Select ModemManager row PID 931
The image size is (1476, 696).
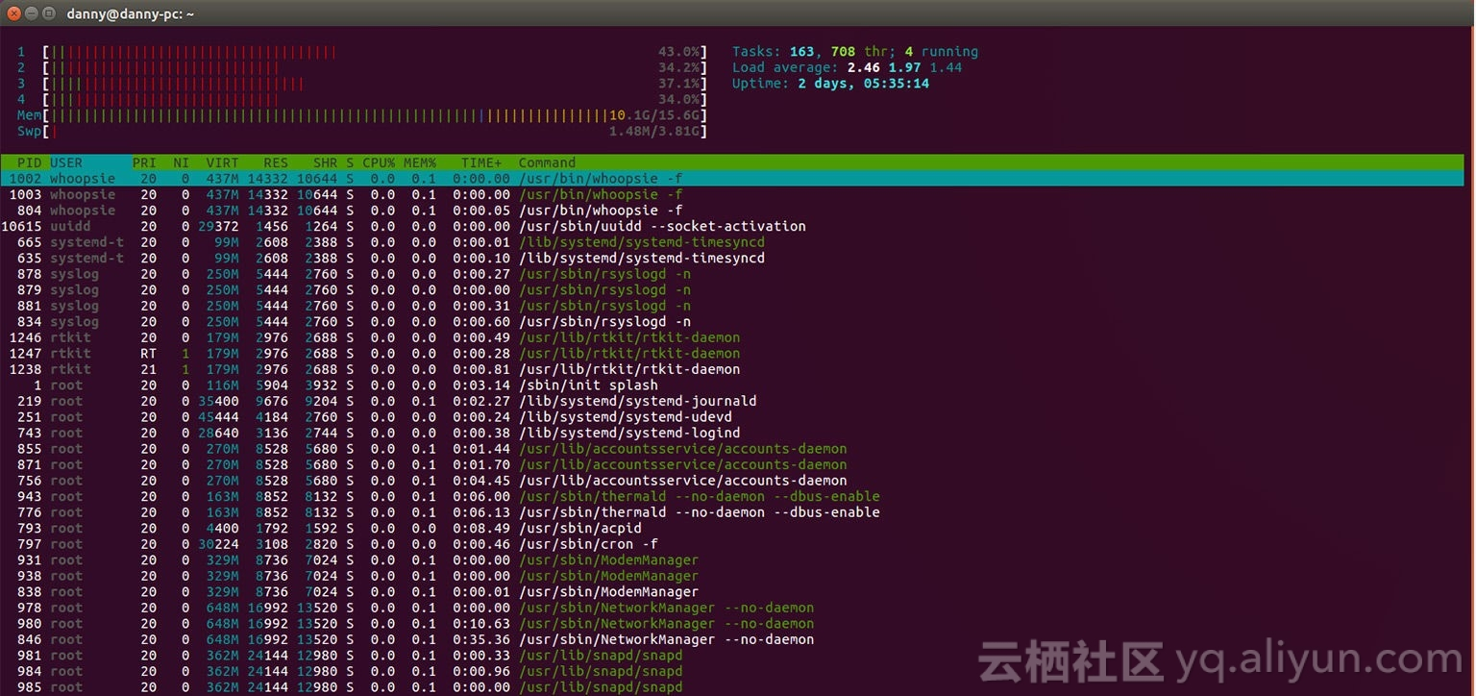[x=732, y=559]
